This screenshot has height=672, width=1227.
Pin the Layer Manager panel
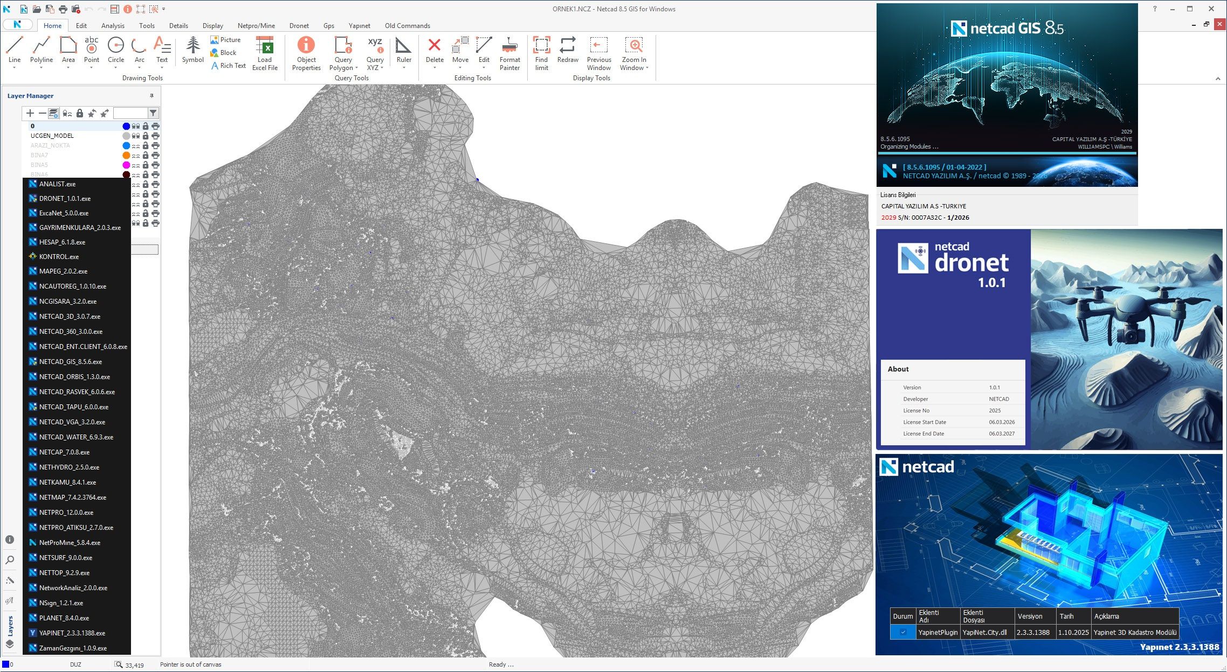(x=151, y=96)
